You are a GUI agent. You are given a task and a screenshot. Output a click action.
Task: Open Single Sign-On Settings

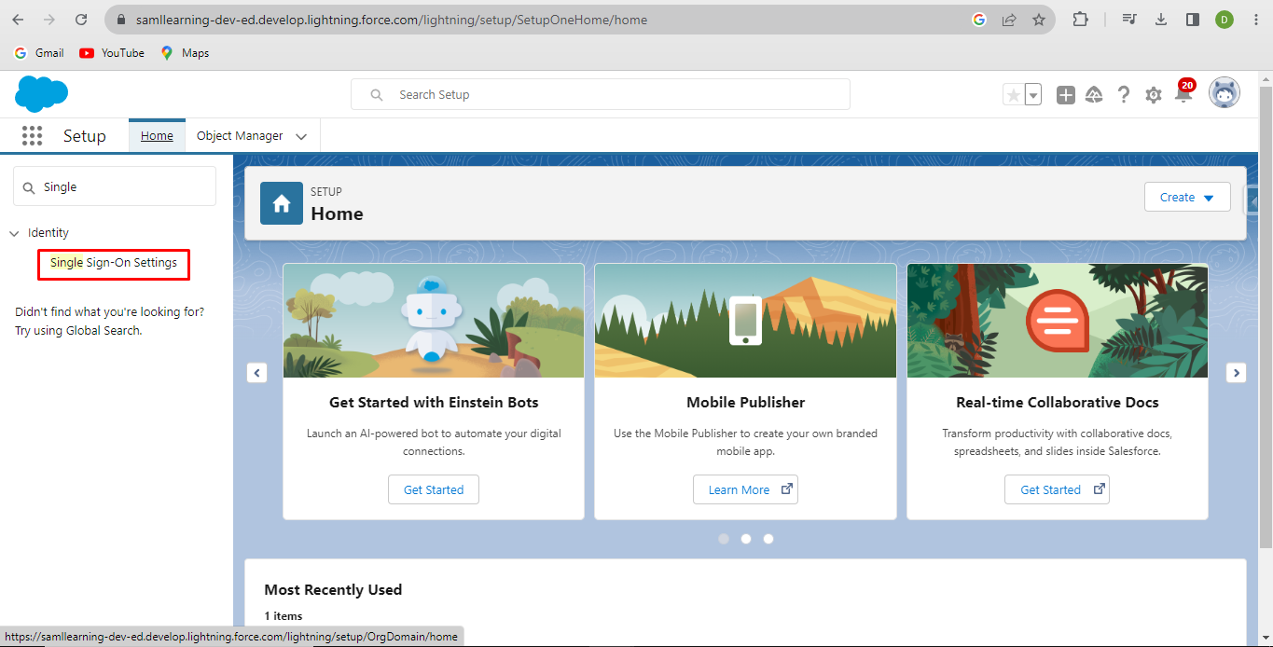pyautogui.click(x=113, y=263)
